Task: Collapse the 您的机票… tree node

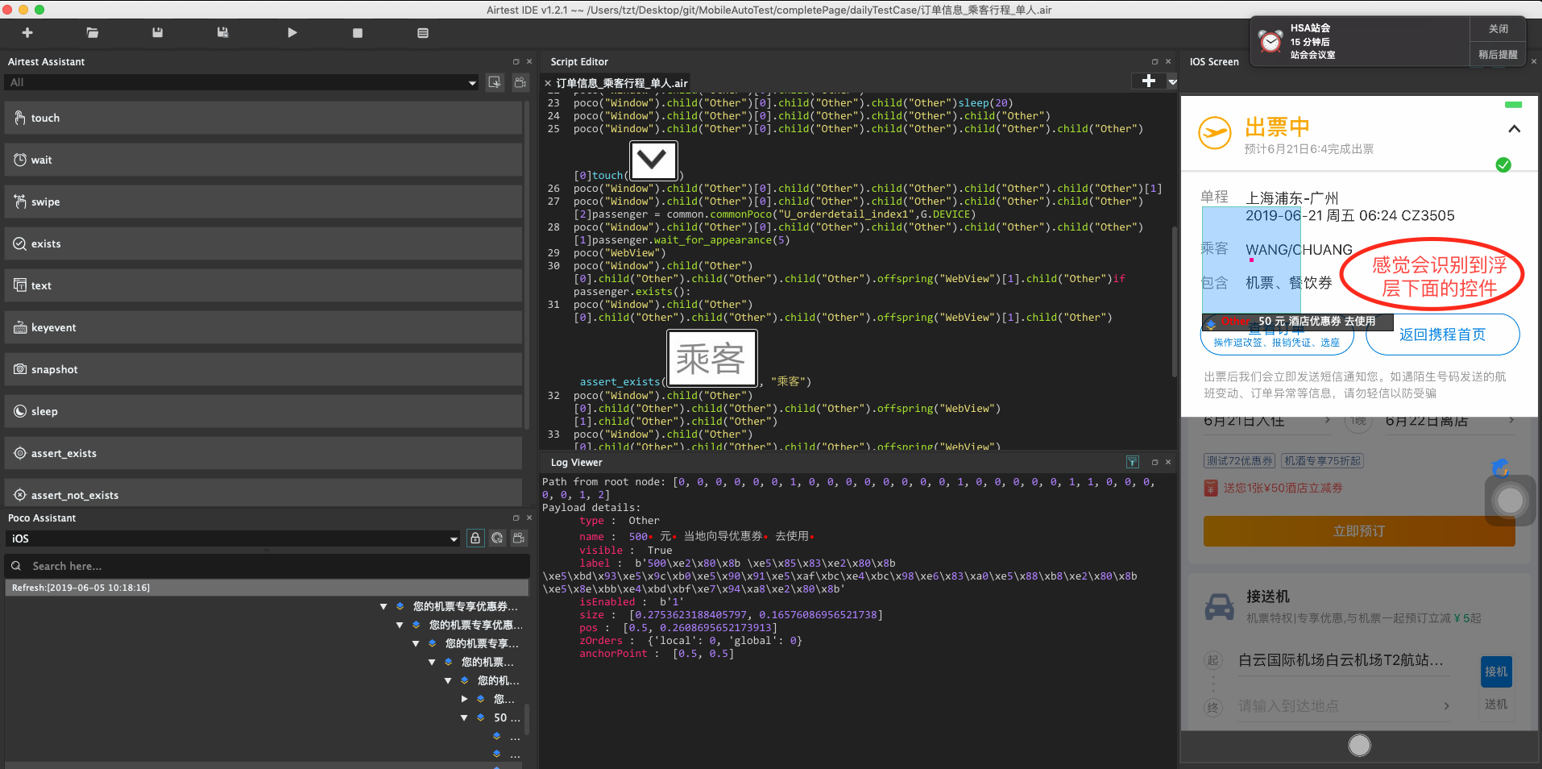Action: tap(432, 662)
